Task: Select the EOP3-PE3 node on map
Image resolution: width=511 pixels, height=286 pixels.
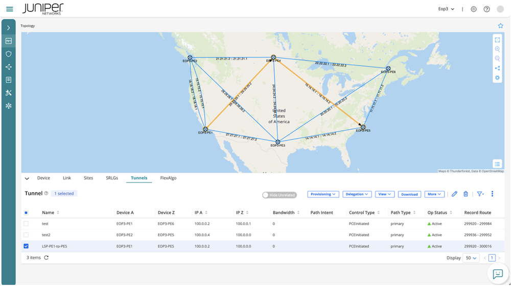Action: click(x=277, y=142)
